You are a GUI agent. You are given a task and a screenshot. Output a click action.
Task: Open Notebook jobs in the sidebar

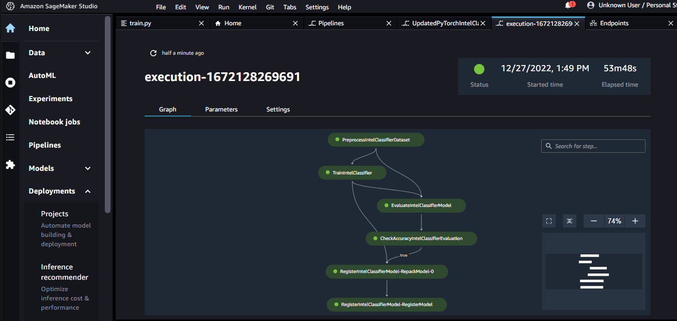tap(54, 122)
